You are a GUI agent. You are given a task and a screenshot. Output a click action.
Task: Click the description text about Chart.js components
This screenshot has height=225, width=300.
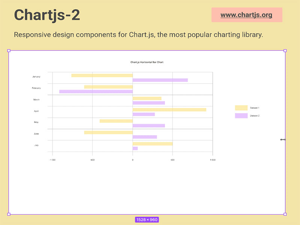coord(138,35)
